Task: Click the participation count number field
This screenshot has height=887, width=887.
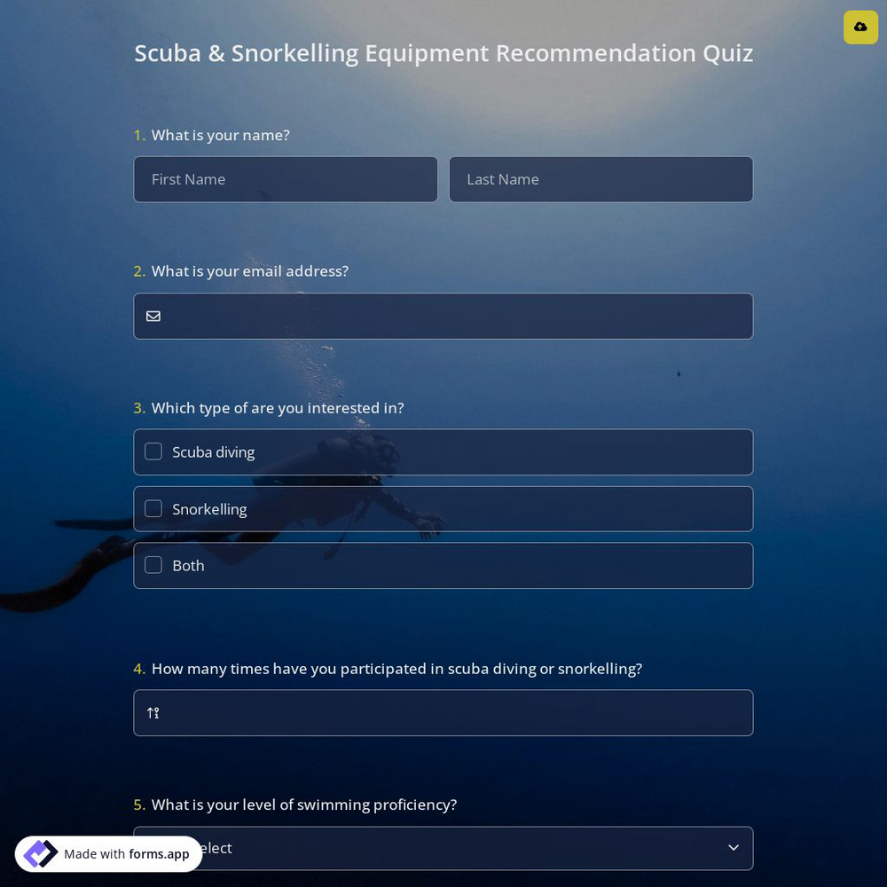Action: click(443, 712)
